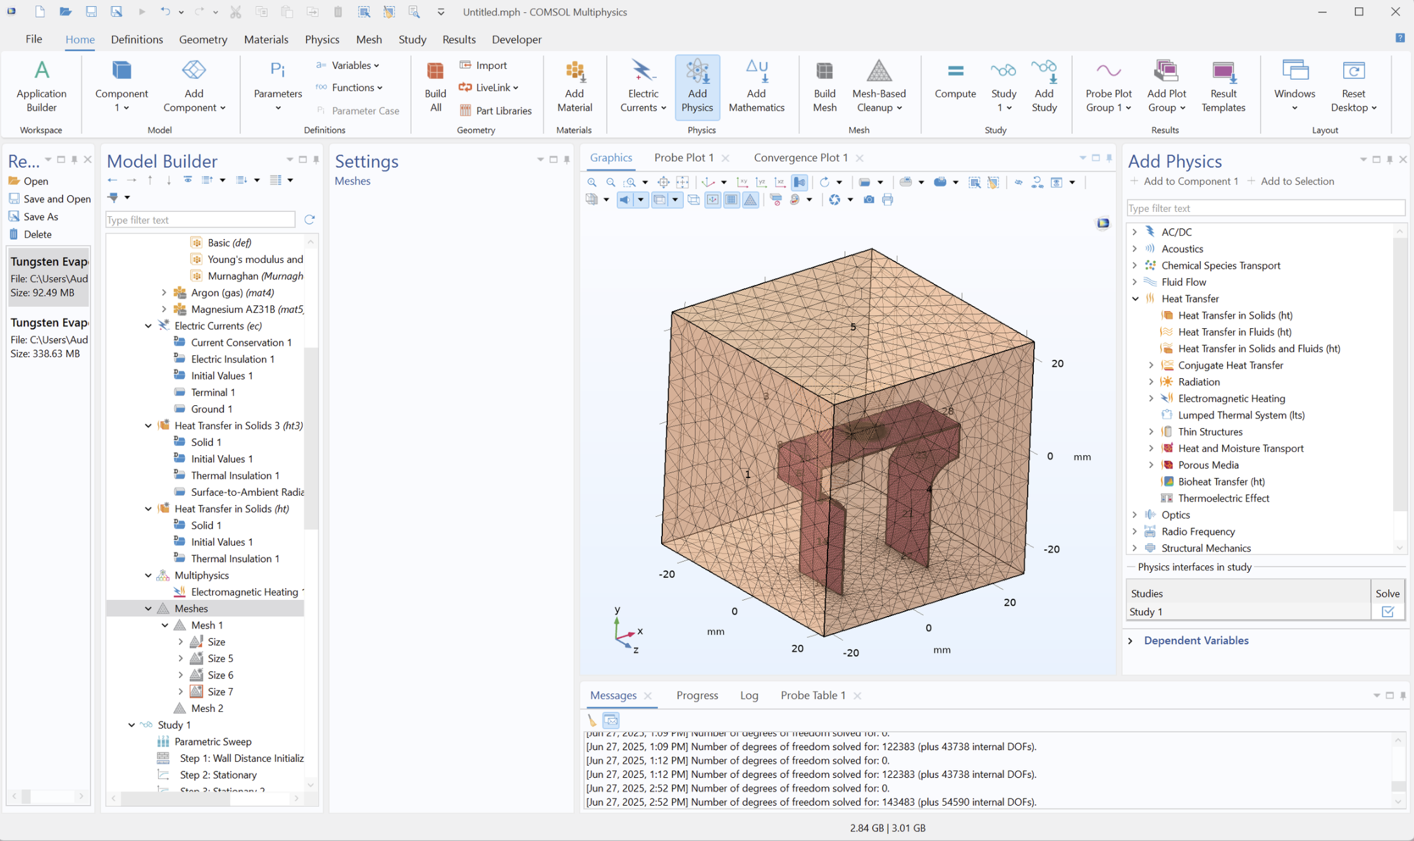Image resolution: width=1414 pixels, height=841 pixels.
Task: Click the Add to Component 1 link
Action: coord(1190,181)
